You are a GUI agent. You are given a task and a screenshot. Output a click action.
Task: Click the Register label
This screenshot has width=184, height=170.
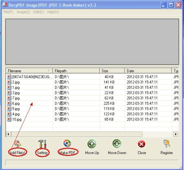point(167,153)
